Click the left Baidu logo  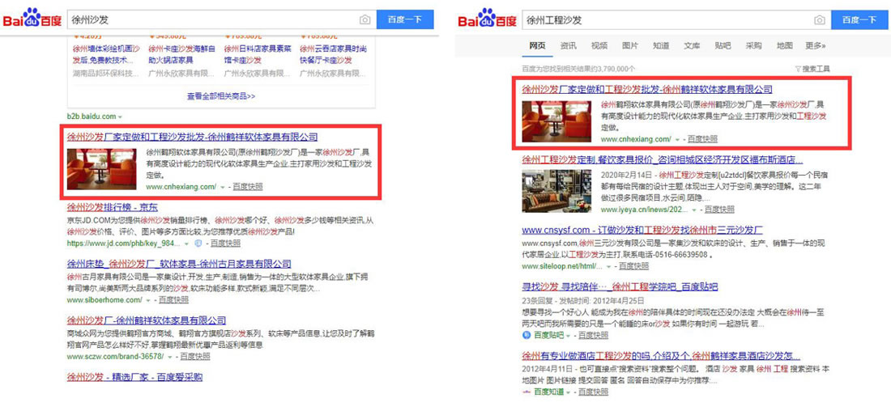pyautogui.click(x=33, y=19)
